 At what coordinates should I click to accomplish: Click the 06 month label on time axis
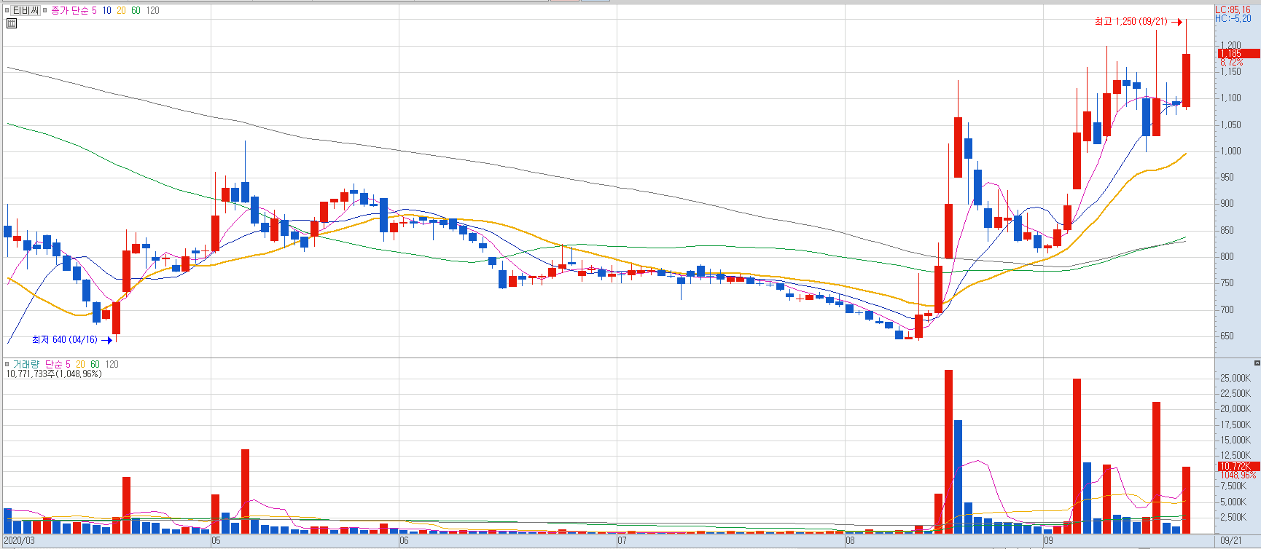point(405,541)
